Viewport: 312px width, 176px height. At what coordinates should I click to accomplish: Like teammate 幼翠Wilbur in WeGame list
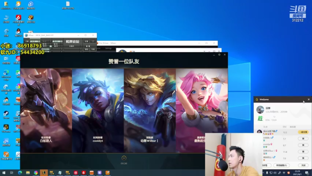click(x=303, y=152)
